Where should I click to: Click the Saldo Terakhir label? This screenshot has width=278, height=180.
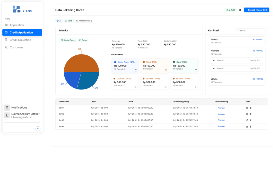coord(170,41)
